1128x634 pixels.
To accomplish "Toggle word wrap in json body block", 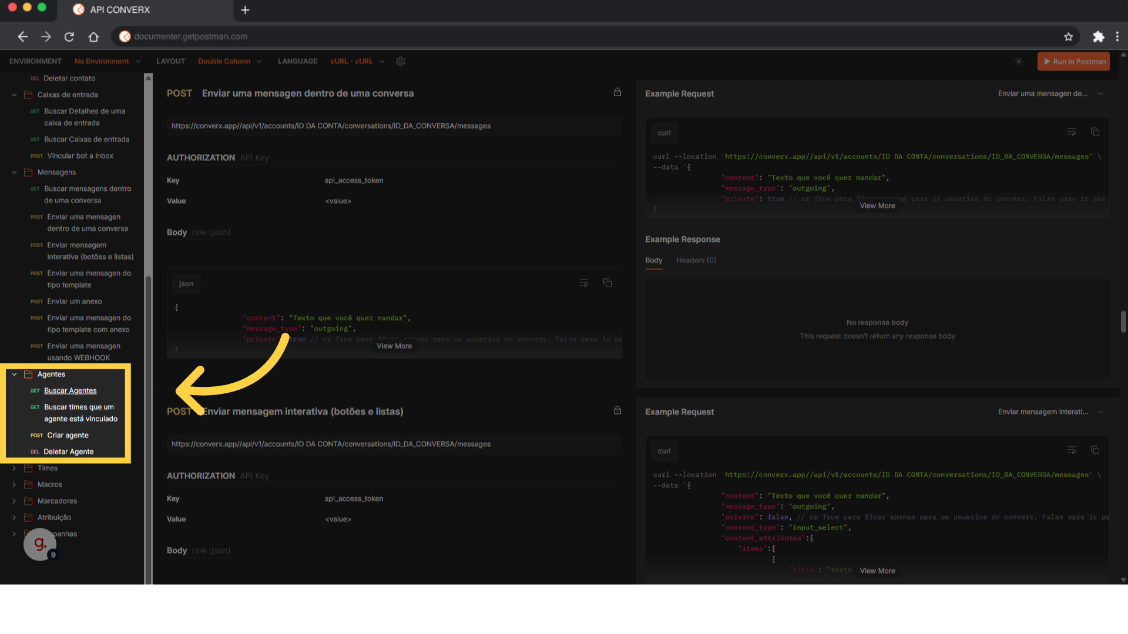I will click(x=584, y=283).
